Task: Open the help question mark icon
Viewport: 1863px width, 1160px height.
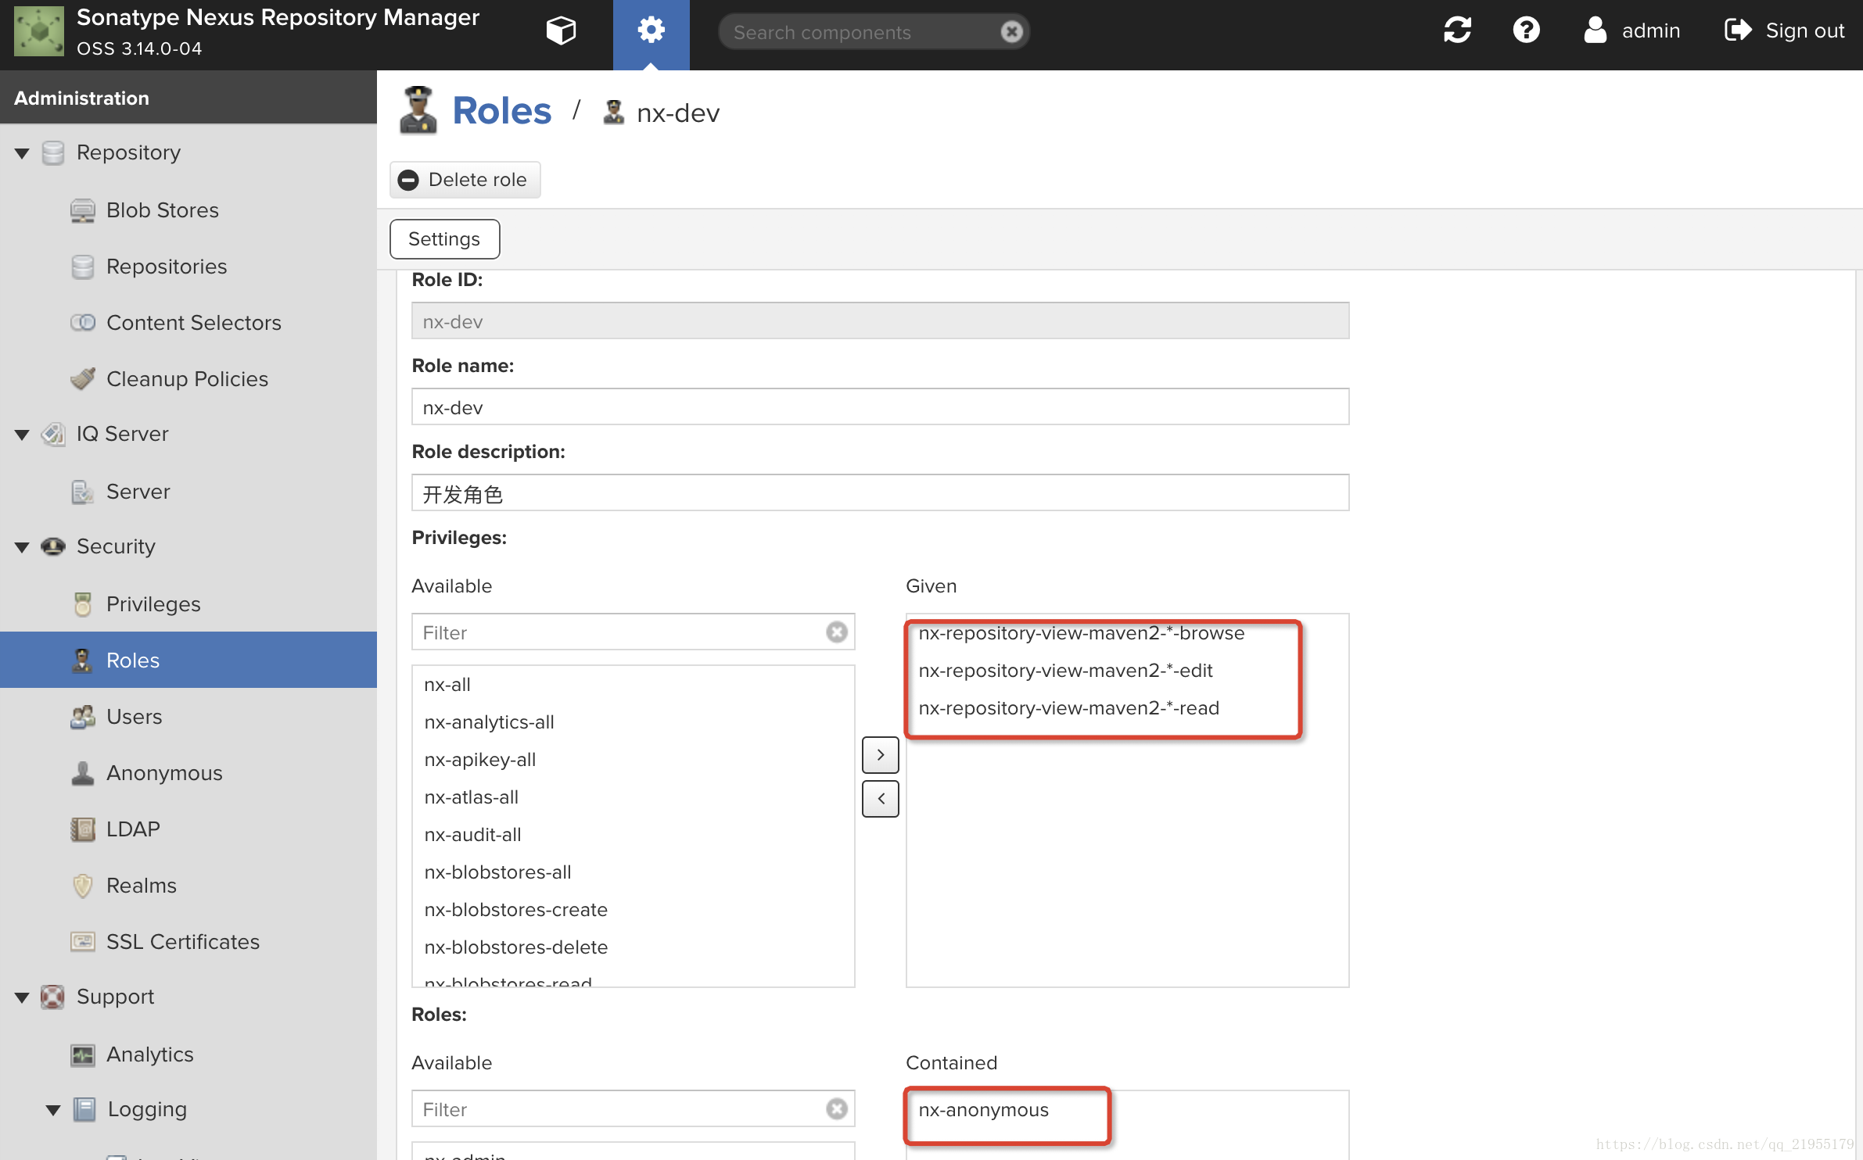Action: click(1526, 30)
